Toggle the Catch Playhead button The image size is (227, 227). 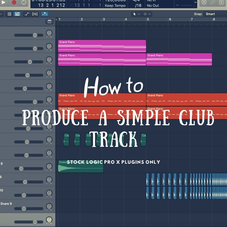(45, 14)
